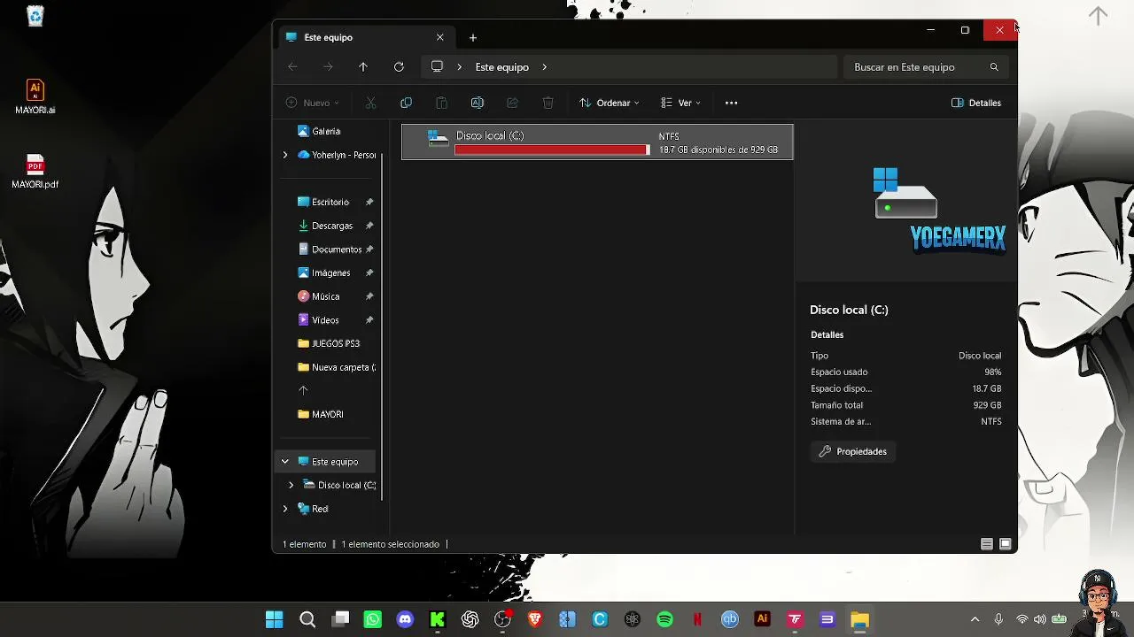Open WhatsApp from the taskbar

tap(373, 619)
